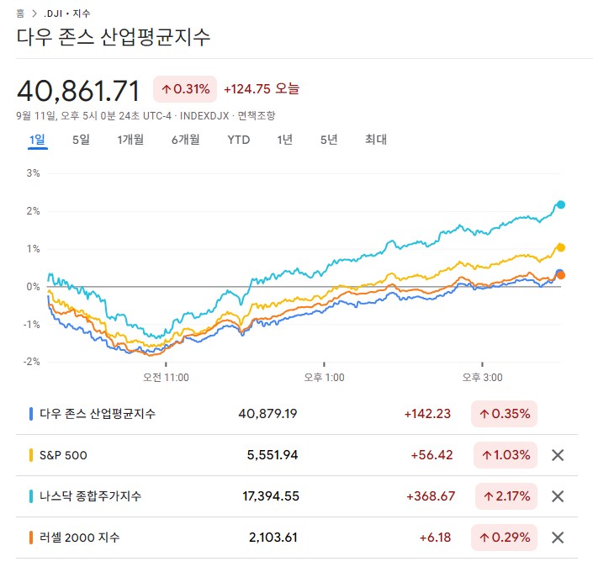The height and width of the screenshot is (567, 593).
Task: Select the 1일 time range tab
Action: coord(37,140)
